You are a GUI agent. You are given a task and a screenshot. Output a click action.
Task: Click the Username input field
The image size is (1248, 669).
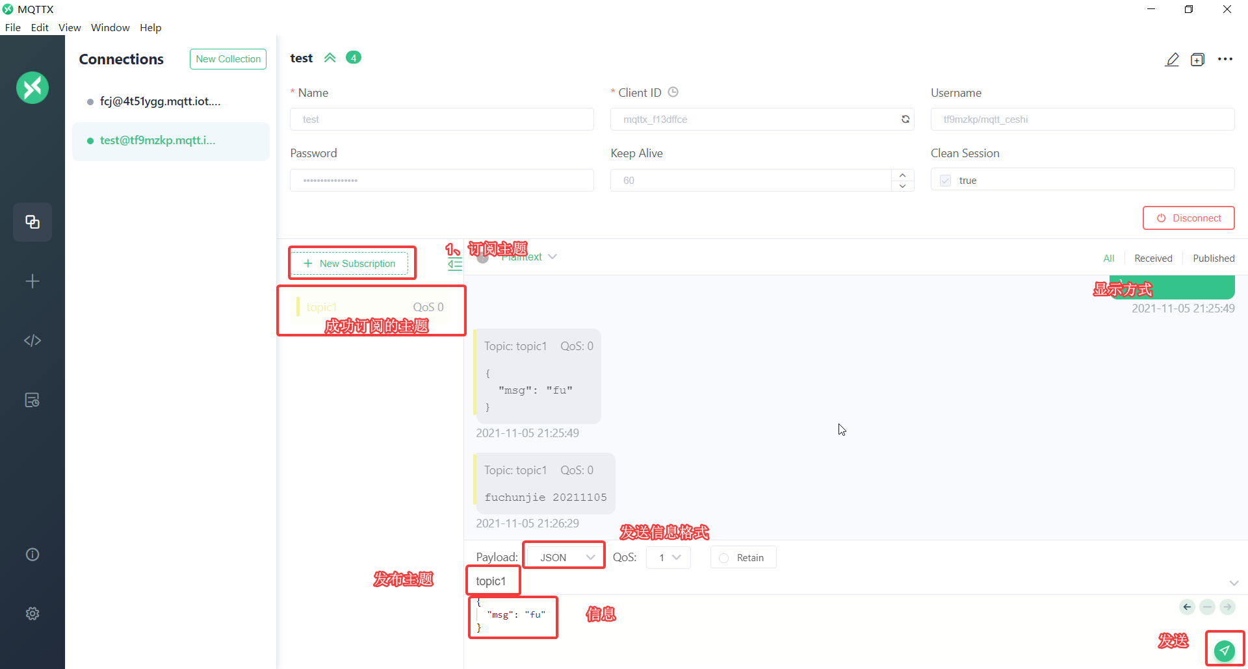click(x=1082, y=120)
